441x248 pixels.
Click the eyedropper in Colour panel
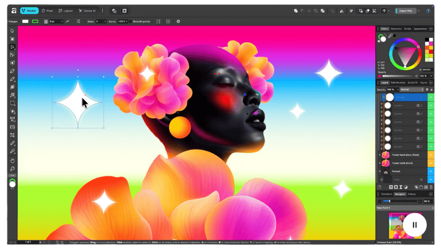pos(391,36)
